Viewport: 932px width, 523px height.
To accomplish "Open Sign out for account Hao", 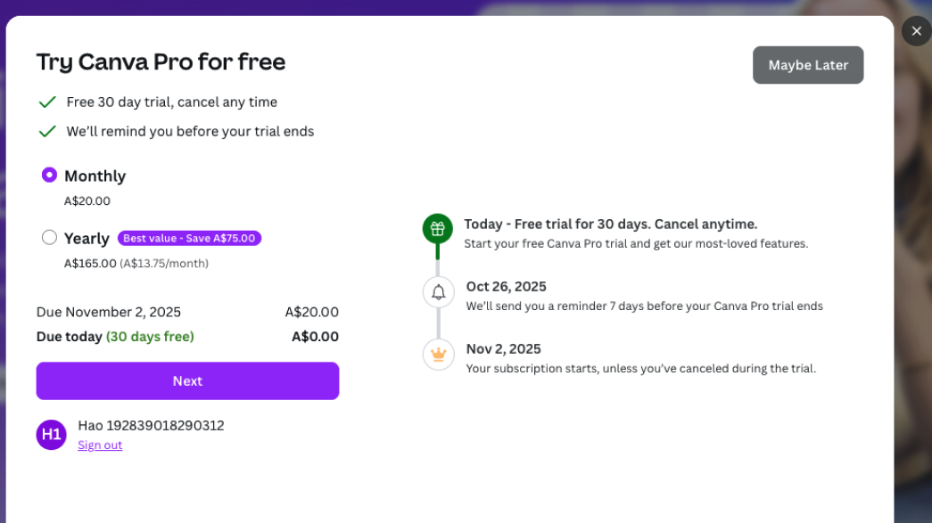I will [99, 445].
